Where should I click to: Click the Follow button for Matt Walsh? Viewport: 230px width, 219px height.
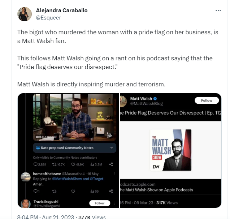click(207, 100)
